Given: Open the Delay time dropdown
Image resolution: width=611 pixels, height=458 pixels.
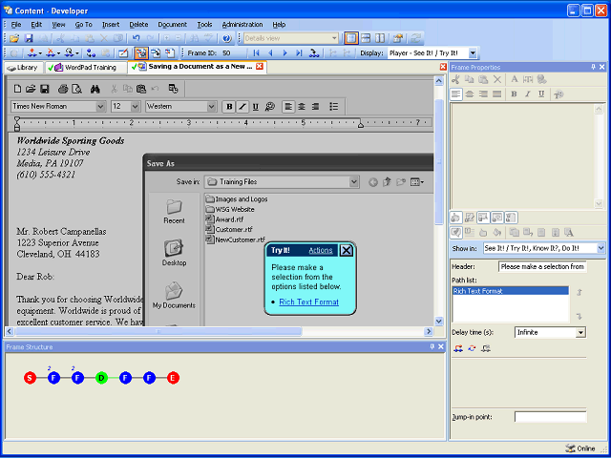Looking at the screenshot, I should coord(580,333).
